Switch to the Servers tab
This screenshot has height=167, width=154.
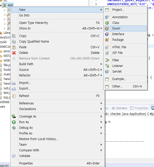point(119,108)
